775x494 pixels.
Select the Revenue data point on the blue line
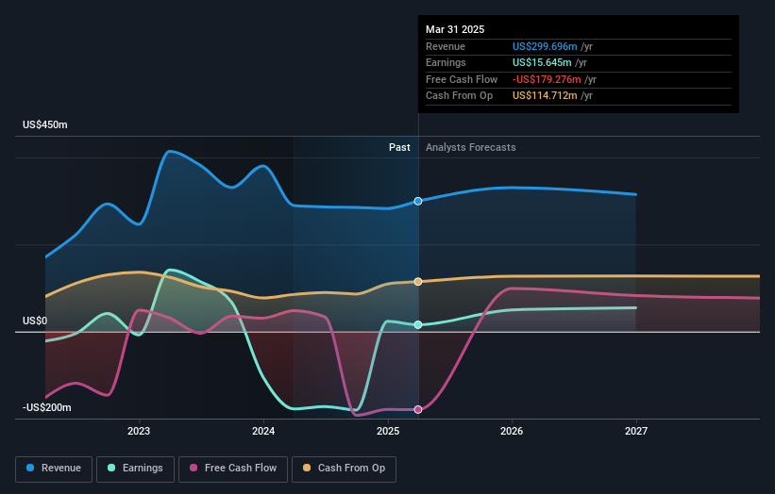pos(418,202)
